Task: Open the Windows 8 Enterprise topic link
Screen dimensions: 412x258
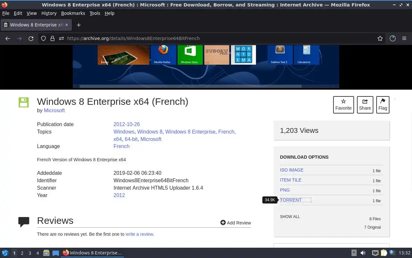Action: point(190,132)
